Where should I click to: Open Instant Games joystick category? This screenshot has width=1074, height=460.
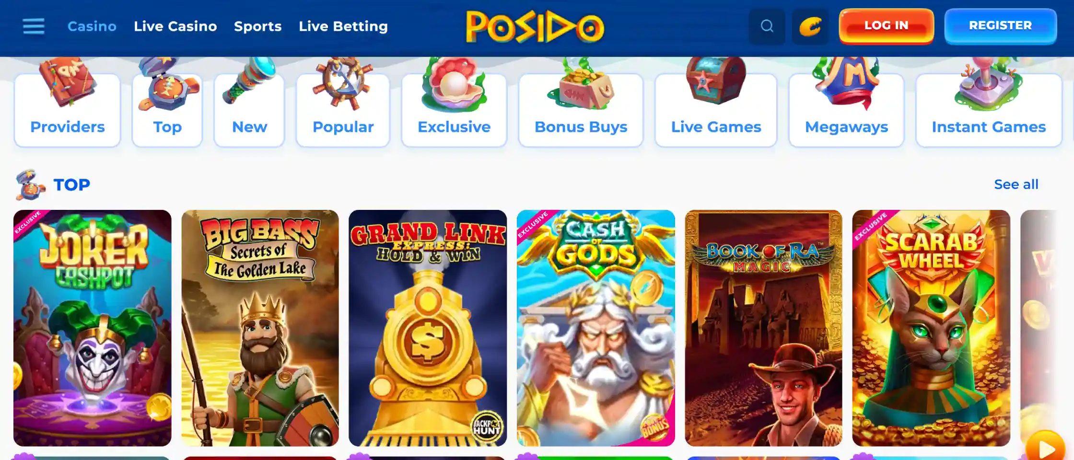[x=989, y=110]
